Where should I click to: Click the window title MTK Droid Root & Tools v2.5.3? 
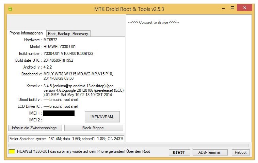(129, 9)
